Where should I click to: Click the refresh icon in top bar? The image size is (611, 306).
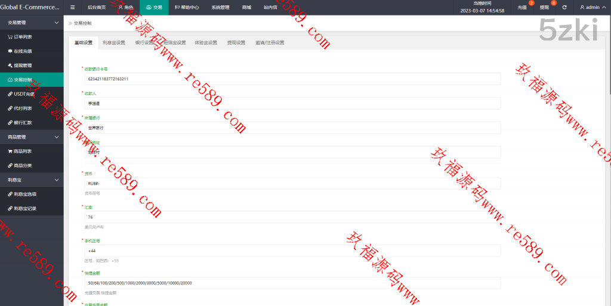coord(564,7)
